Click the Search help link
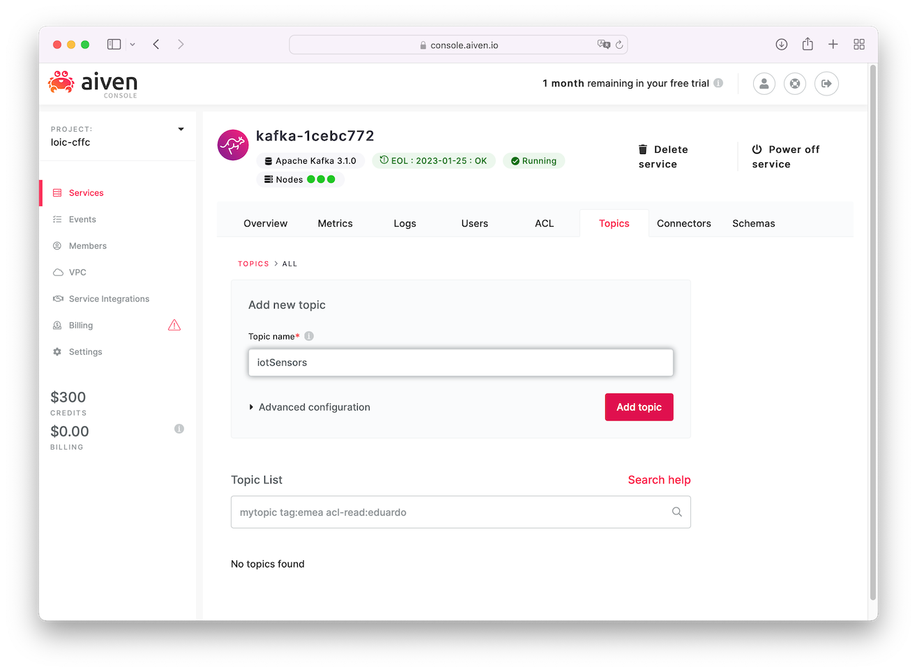The height and width of the screenshot is (672, 917). [x=659, y=480]
